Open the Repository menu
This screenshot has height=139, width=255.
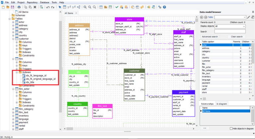[32, 2]
